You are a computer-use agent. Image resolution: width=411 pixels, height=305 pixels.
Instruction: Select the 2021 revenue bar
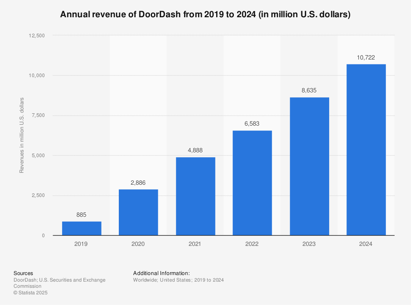(x=196, y=196)
